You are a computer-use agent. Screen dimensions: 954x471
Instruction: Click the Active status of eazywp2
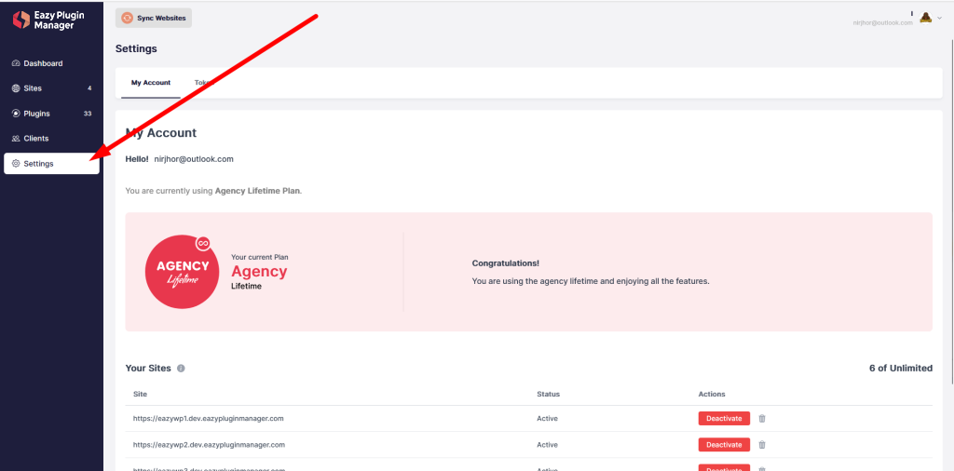click(547, 444)
